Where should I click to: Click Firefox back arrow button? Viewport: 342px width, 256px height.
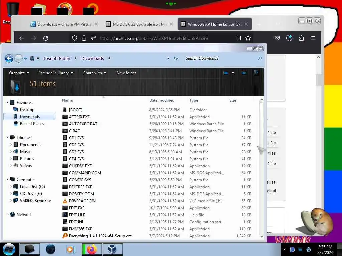tap(22, 38)
